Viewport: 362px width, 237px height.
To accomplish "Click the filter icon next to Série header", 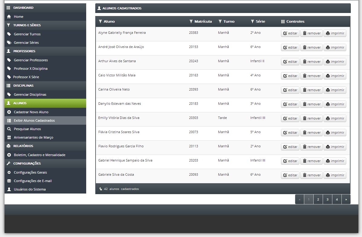I will [x=252, y=21].
